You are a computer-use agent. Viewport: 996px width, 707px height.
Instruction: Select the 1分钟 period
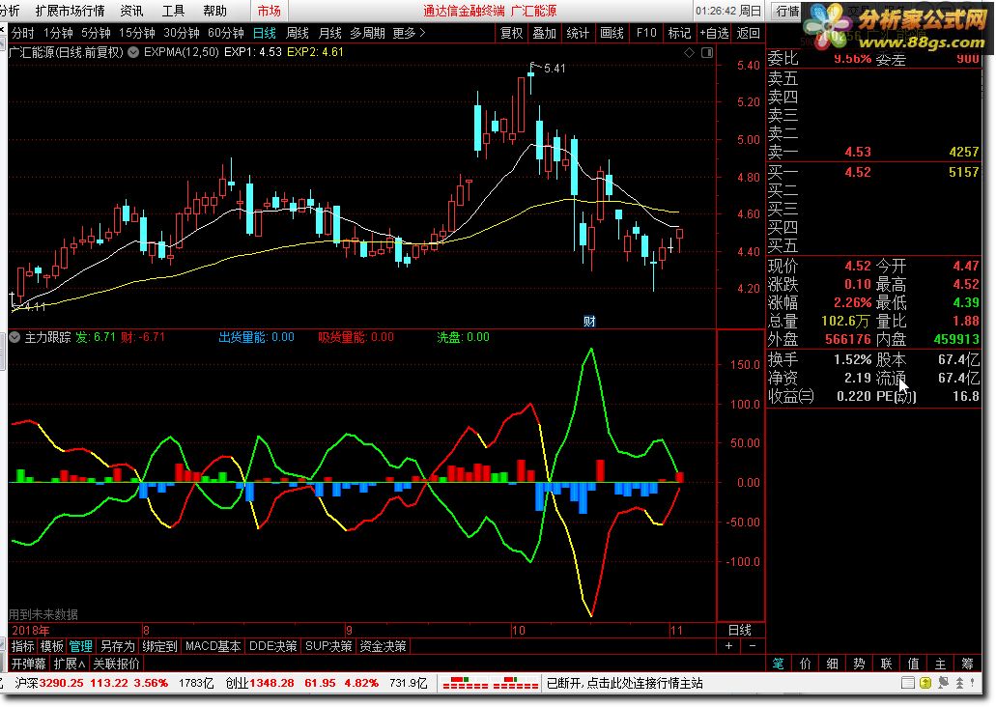[58, 33]
